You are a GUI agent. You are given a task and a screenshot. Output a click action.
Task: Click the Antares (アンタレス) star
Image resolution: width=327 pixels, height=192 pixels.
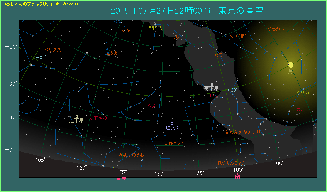(x=303, y=89)
